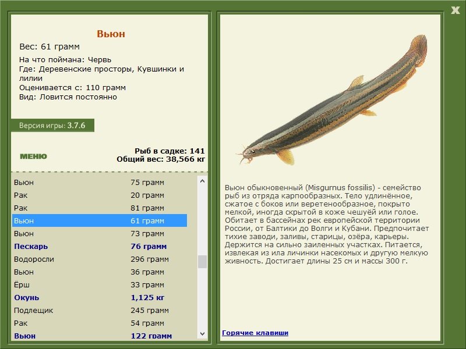Select the Пескарь 76 грамм row
The image size is (466, 349).
(100, 246)
